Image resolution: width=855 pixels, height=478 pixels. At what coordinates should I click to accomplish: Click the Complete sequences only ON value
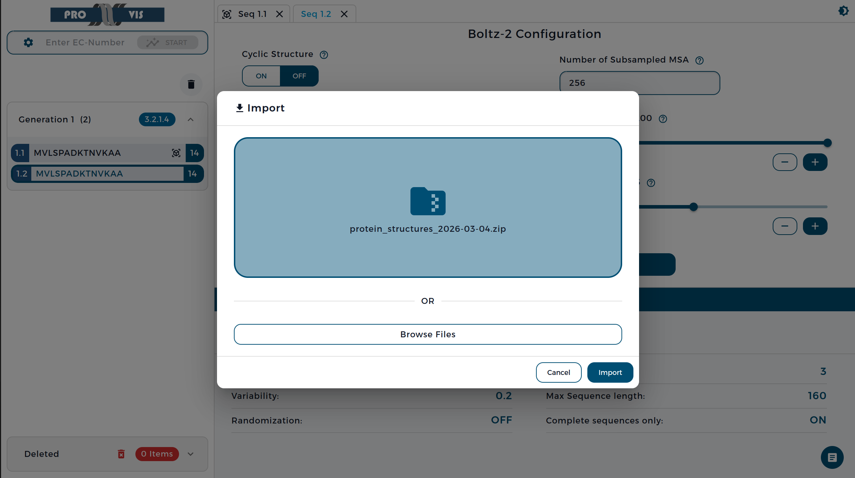pyautogui.click(x=818, y=420)
